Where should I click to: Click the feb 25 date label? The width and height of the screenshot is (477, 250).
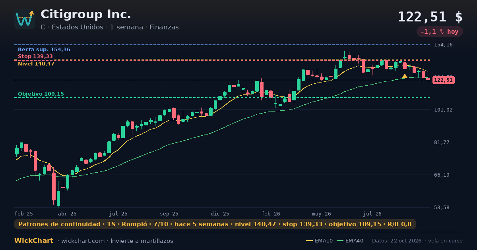[x=23, y=213]
